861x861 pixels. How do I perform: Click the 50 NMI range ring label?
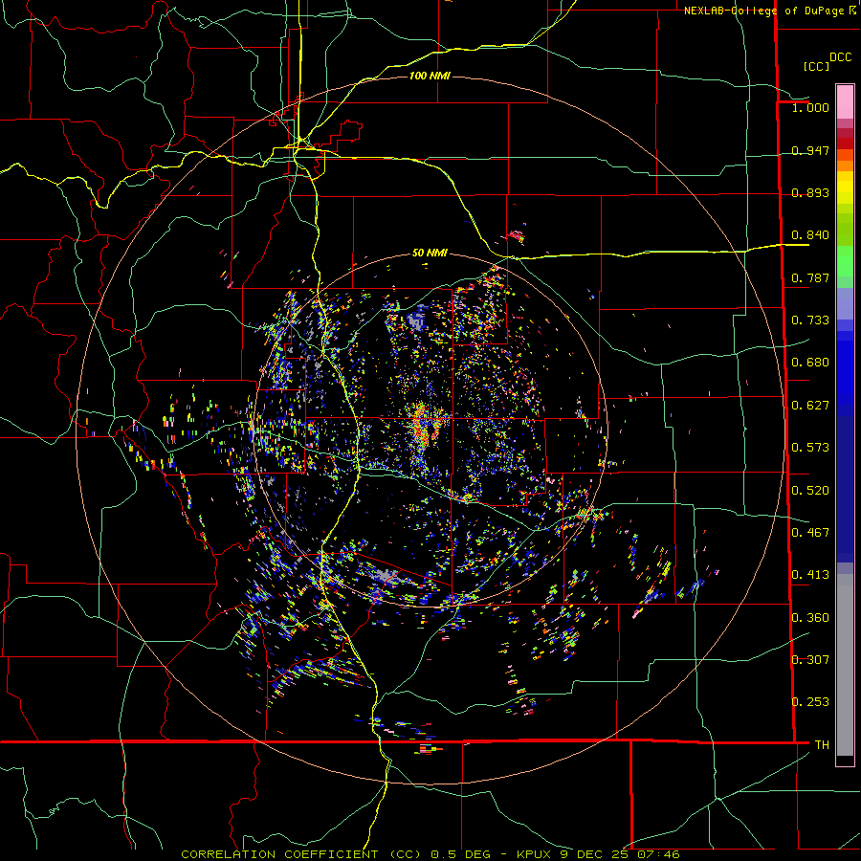point(430,254)
